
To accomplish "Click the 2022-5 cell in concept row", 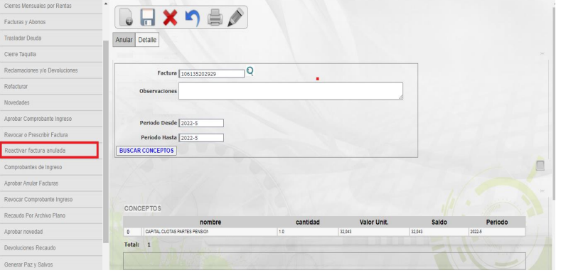I will [496, 232].
